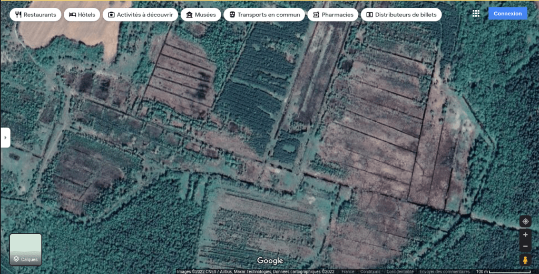
Task: Select the Activités à découvrir chip
Action: [x=140, y=15]
